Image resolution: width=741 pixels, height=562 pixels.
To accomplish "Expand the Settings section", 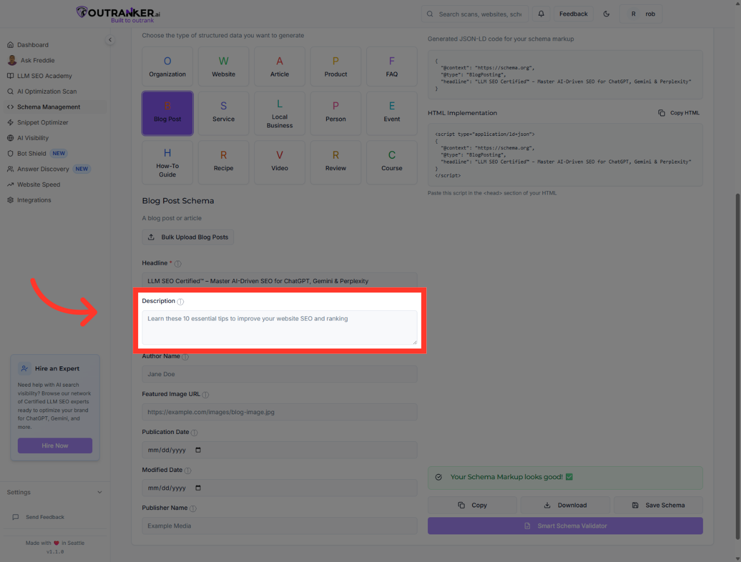I will (55, 492).
